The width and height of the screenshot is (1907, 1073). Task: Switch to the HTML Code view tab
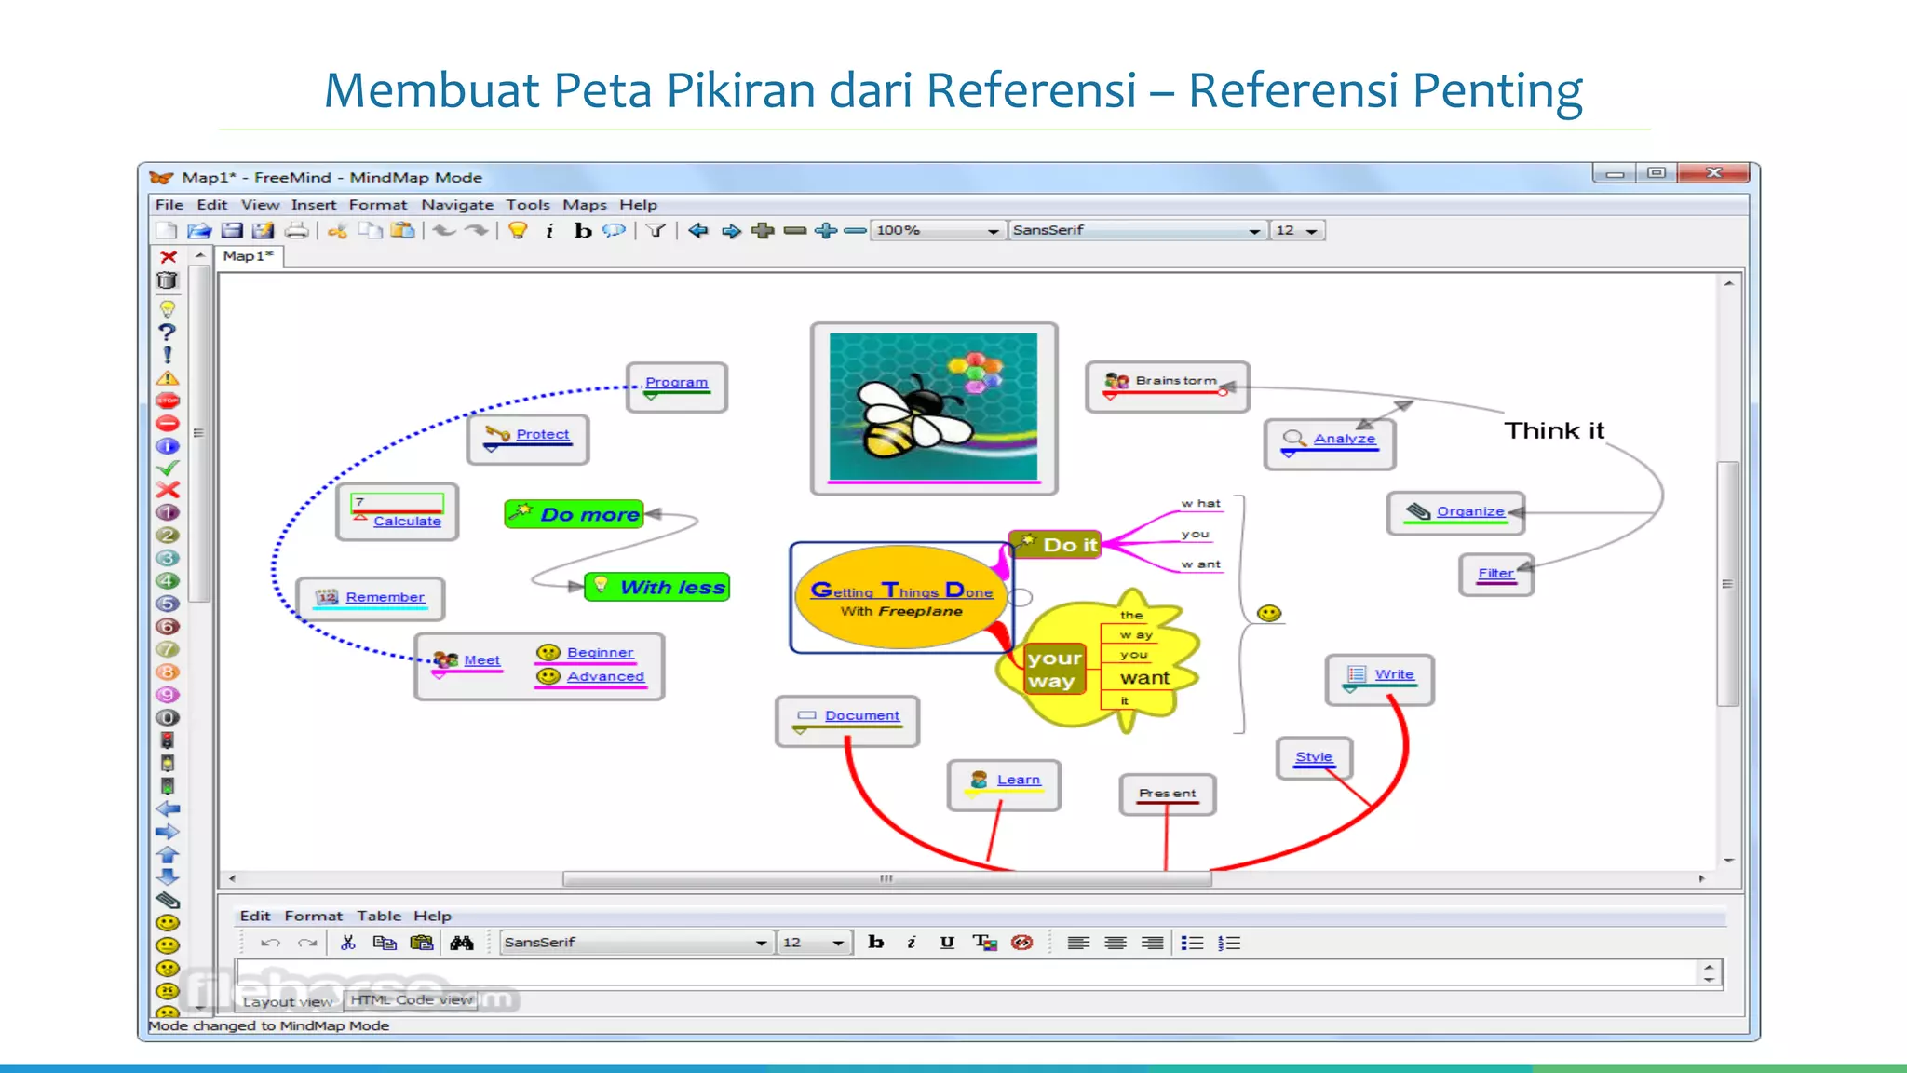click(x=412, y=1000)
